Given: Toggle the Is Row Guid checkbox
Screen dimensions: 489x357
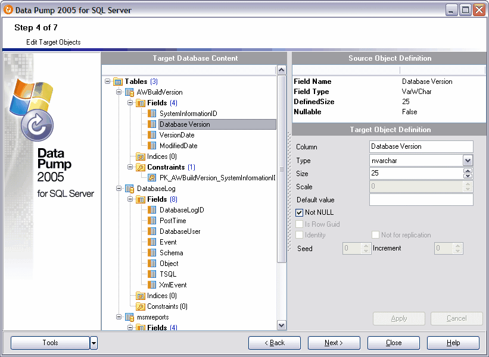Looking at the screenshot, I should click(x=300, y=224).
